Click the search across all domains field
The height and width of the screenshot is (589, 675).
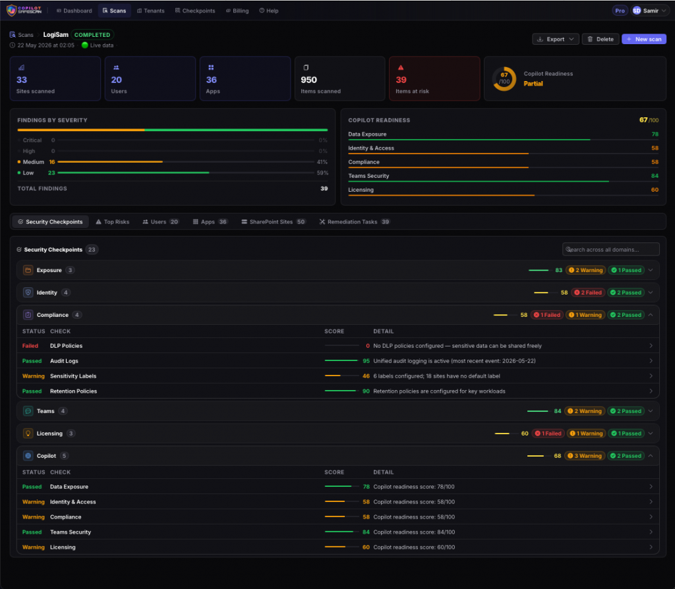click(610, 250)
